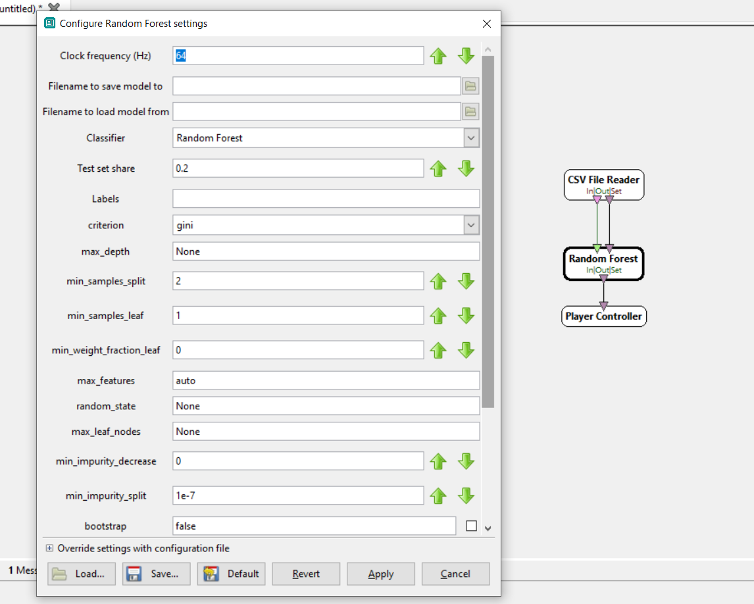The height and width of the screenshot is (604, 754).
Task: Decrease min_samples_leaf with green down arrow
Action: click(x=466, y=316)
